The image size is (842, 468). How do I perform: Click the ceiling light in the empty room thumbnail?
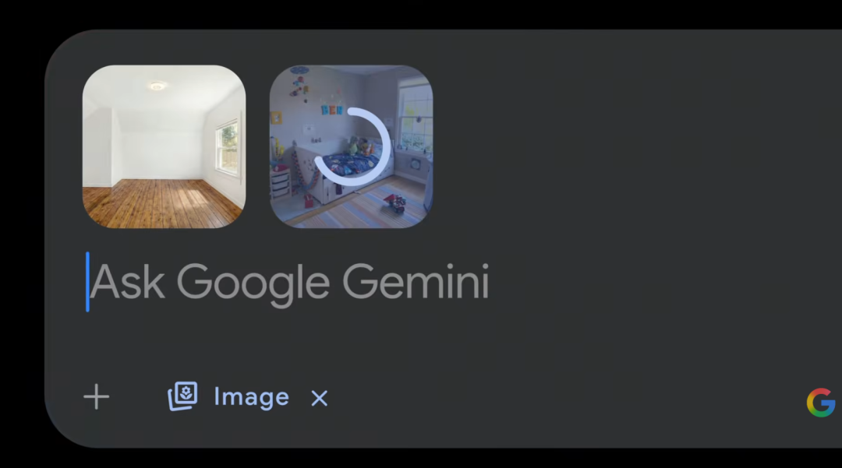(x=157, y=86)
